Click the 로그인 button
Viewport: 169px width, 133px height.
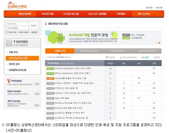[34, 26]
